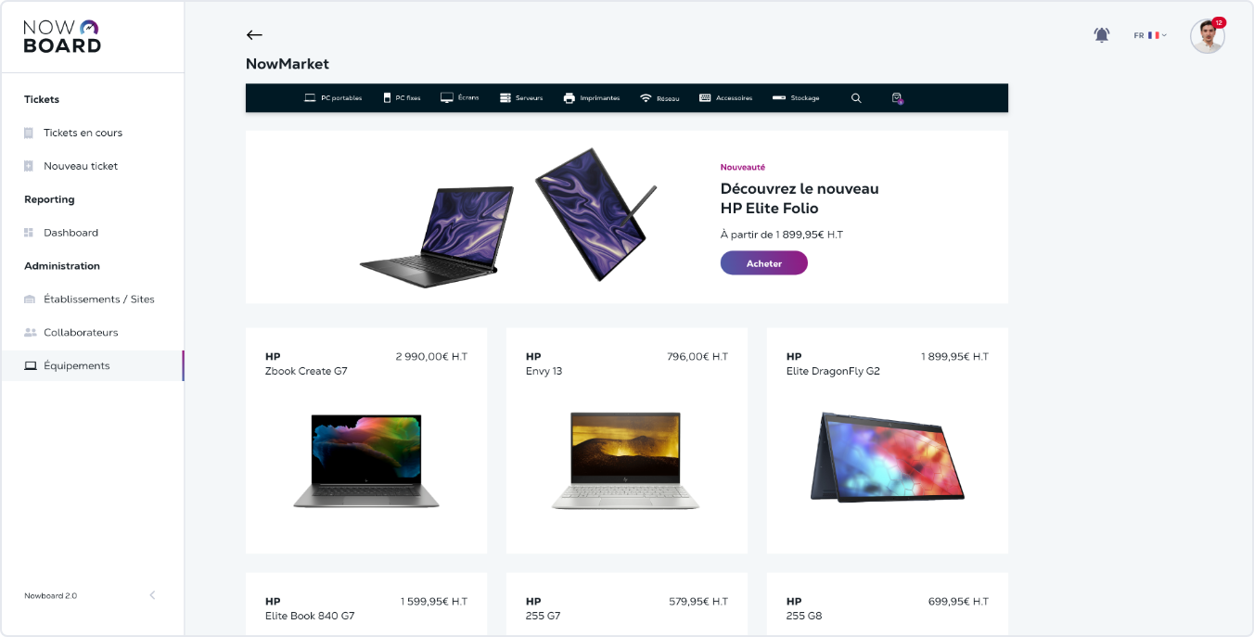Click the Acheter button
Screen dimensions: 1254x637
coord(764,263)
